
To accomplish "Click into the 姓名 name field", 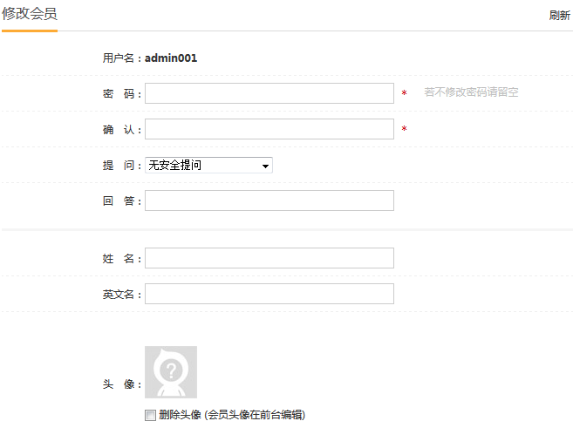I will point(269,258).
